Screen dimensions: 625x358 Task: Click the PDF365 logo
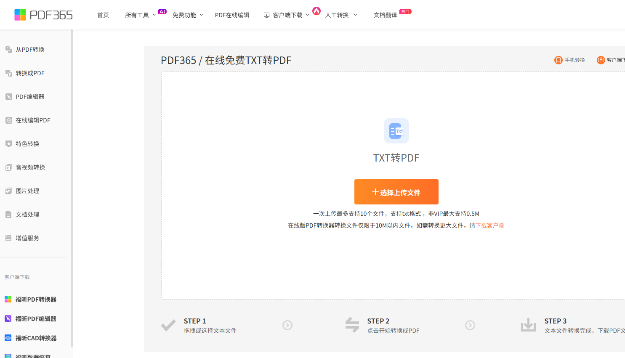tap(43, 15)
